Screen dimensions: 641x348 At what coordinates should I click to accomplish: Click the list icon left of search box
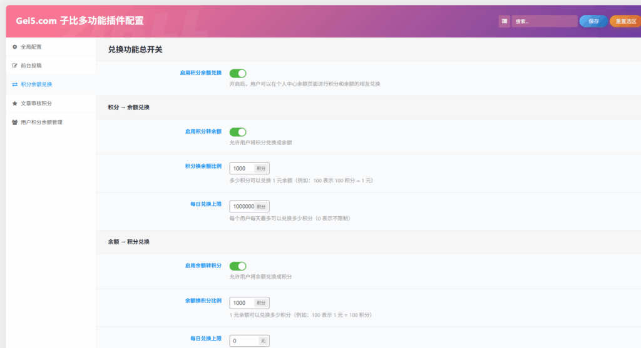coord(504,21)
